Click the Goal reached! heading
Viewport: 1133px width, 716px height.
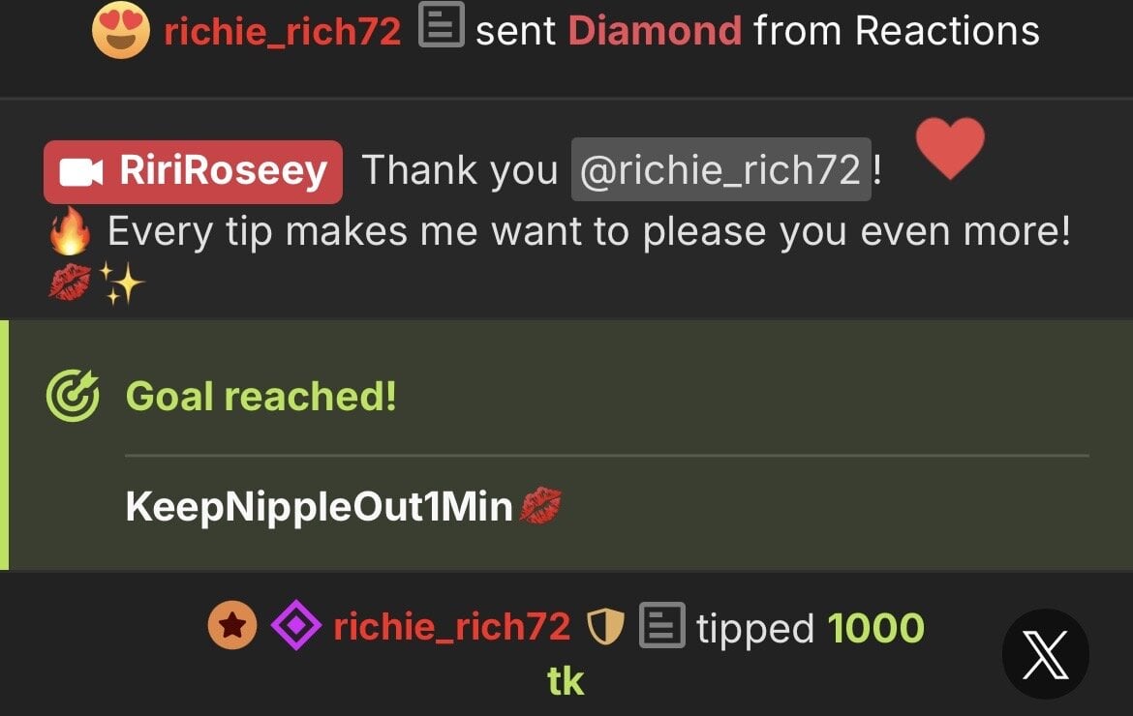click(x=260, y=397)
